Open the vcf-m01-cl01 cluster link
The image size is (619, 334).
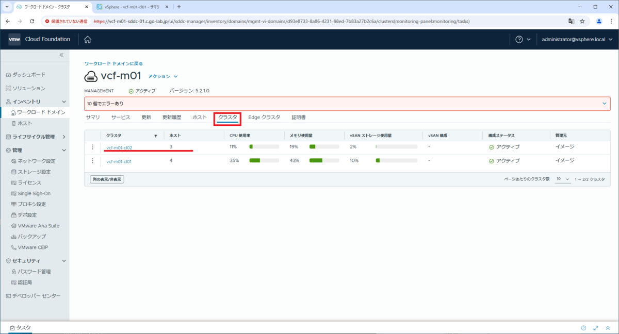(x=119, y=161)
